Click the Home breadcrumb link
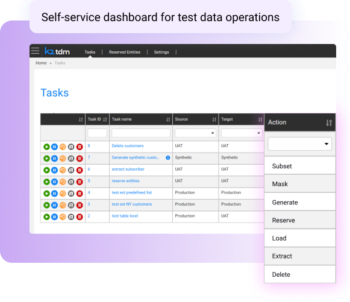Screen dimensions: 350x302 click(x=41, y=63)
